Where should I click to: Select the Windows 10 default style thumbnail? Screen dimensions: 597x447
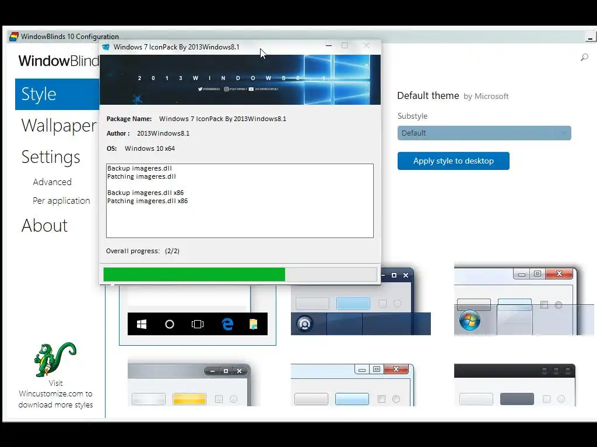point(198,315)
